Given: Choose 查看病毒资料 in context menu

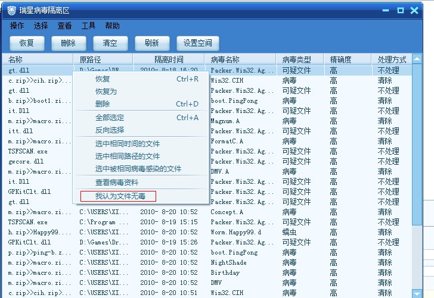Looking at the screenshot, I should click(141, 182).
